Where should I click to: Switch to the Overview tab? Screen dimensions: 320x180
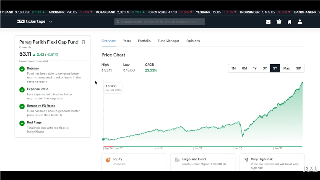point(108,41)
